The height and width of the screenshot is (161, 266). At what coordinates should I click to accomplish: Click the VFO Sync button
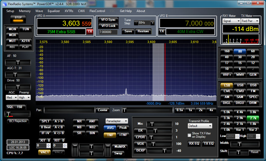pyautogui.click(x=108, y=20)
